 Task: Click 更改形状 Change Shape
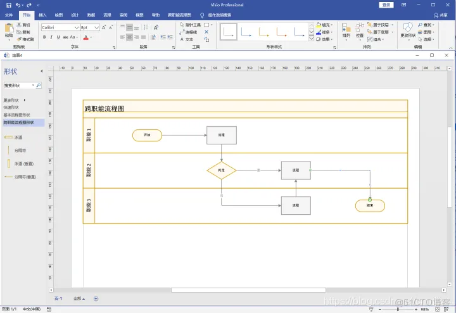coord(408,31)
